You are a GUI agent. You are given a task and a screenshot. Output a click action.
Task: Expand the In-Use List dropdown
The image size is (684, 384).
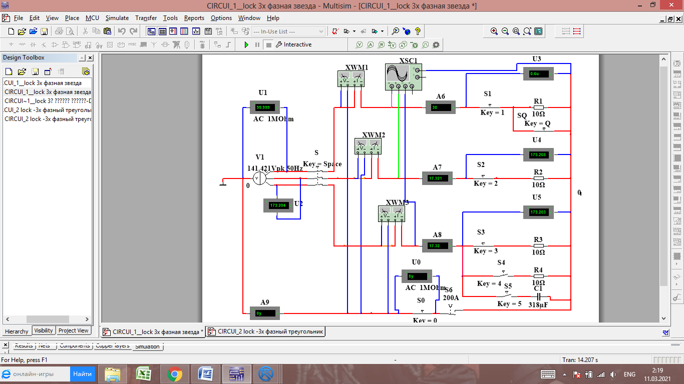321,31
